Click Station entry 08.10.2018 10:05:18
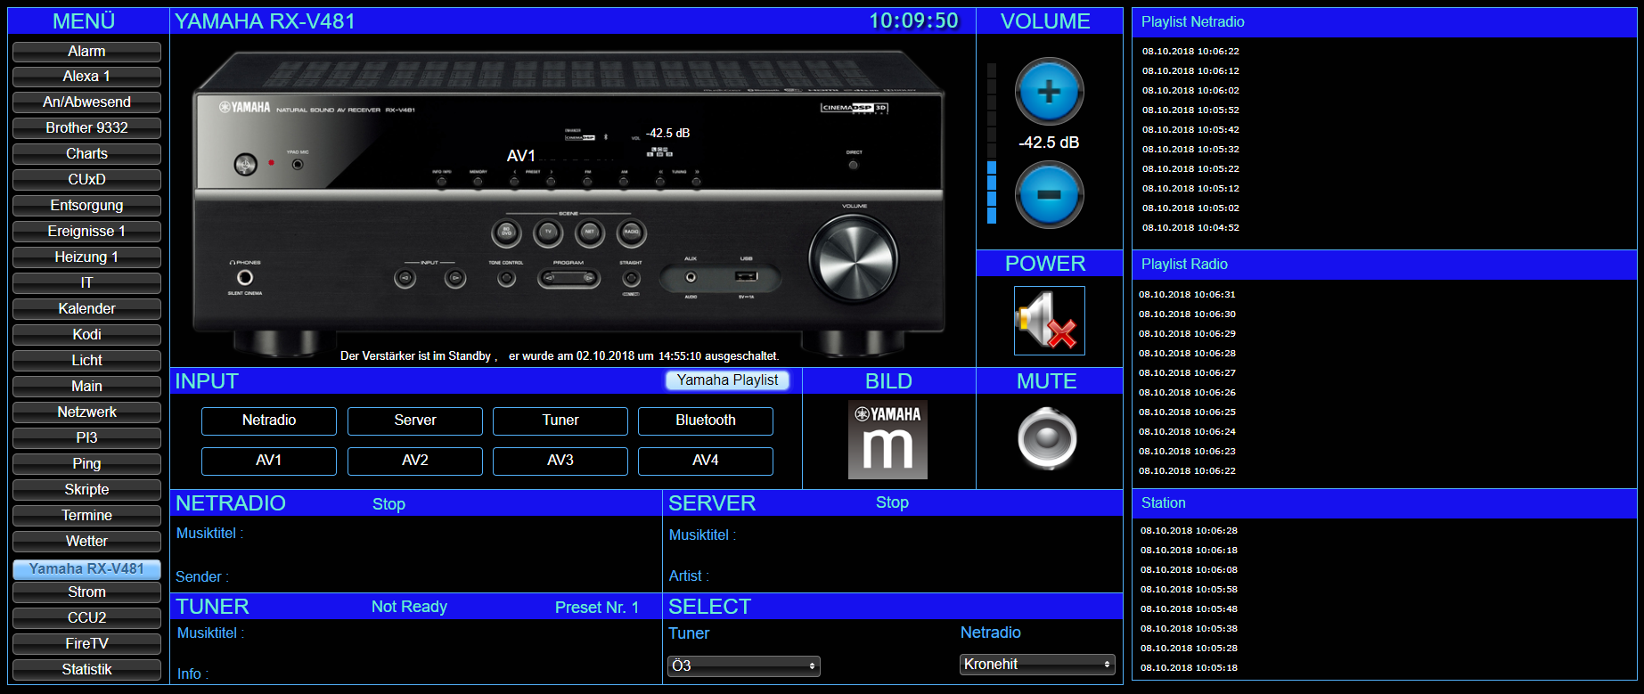Image resolution: width=1644 pixels, height=694 pixels. click(x=1189, y=668)
